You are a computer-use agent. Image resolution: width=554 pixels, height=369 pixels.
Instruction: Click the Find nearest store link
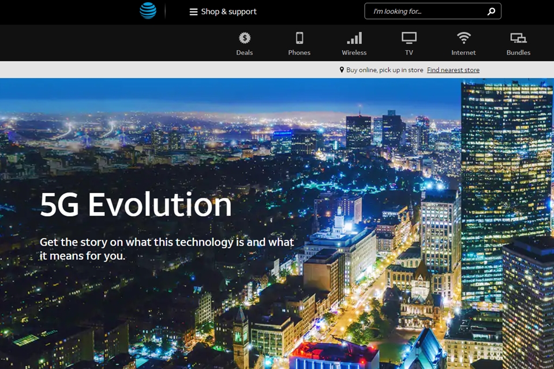tap(453, 70)
